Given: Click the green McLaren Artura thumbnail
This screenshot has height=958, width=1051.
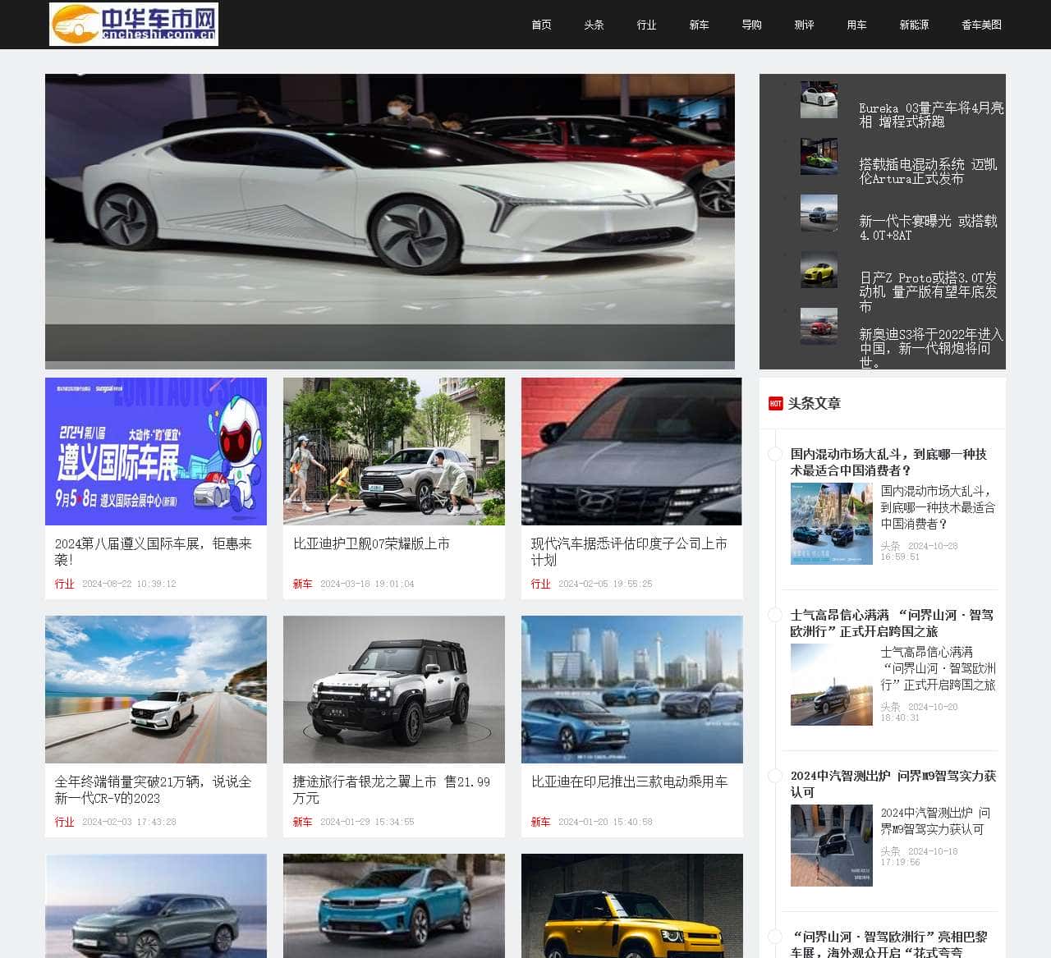Looking at the screenshot, I should [x=819, y=156].
